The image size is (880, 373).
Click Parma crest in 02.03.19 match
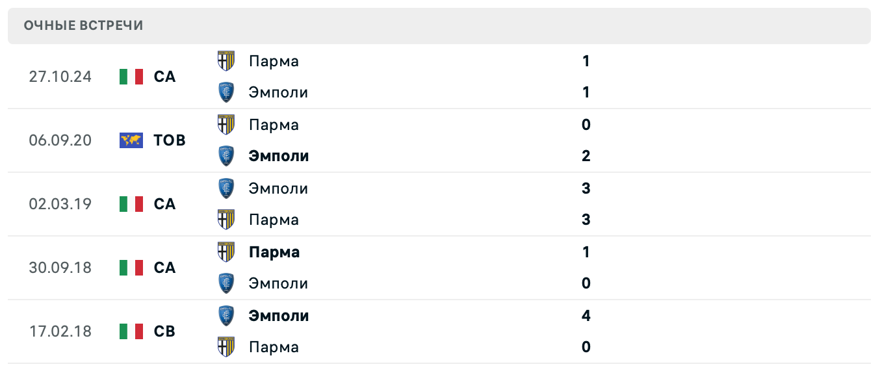226,220
